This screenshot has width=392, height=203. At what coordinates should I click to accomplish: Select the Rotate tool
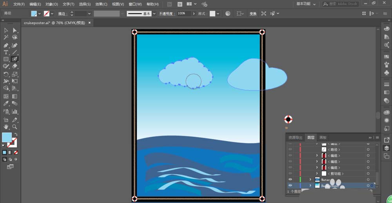point(6,74)
